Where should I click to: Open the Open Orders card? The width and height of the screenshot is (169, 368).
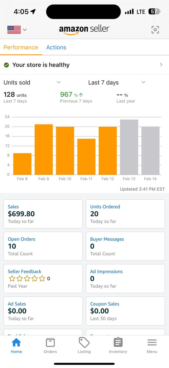click(43, 246)
